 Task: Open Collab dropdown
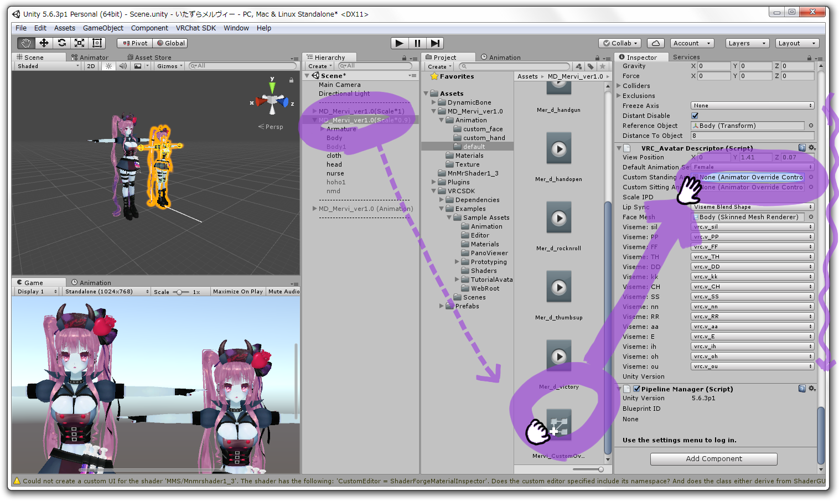pos(620,43)
